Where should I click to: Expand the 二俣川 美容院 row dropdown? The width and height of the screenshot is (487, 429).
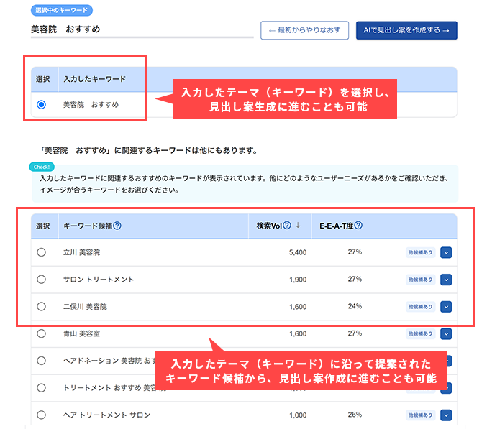(x=446, y=307)
